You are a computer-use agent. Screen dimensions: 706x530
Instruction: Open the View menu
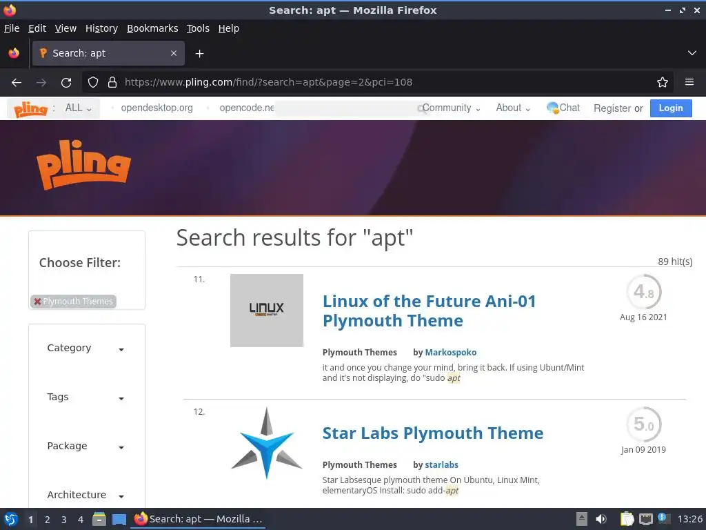tap(65, 28)
